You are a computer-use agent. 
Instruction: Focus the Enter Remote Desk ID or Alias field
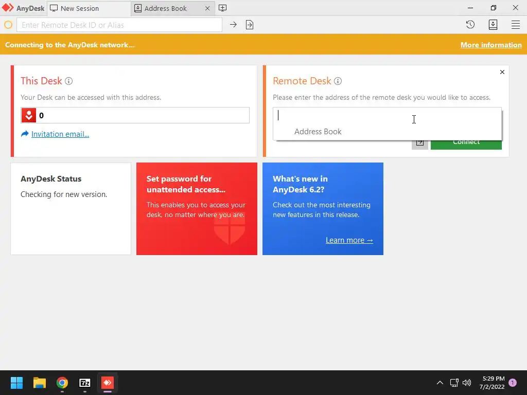(x=119, y=25)
